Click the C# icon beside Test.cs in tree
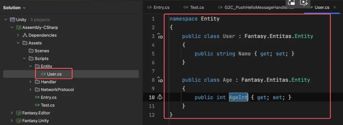Viewport: 343px width, 125px height. [37, 105]
